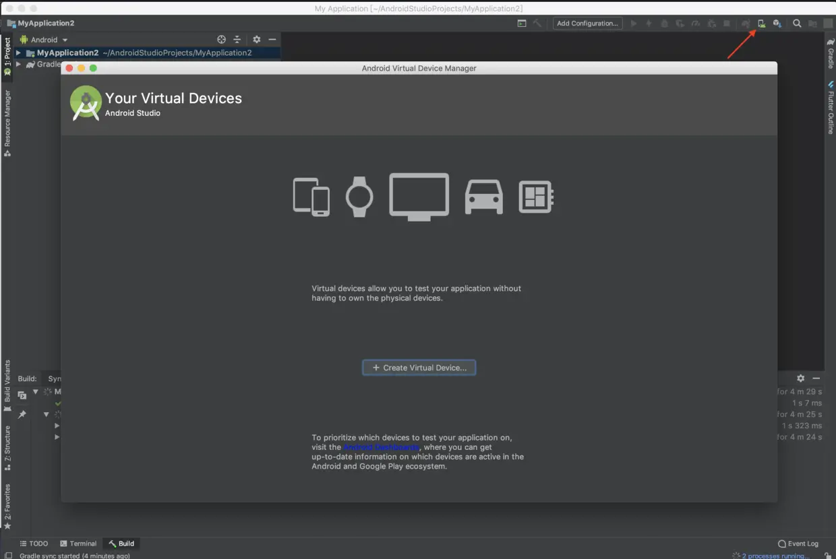Expand the first collapsed Build sub-task
836x559 pixels.
coord(57,426)
